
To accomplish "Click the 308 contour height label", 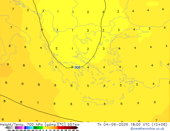I will point(77,67).
